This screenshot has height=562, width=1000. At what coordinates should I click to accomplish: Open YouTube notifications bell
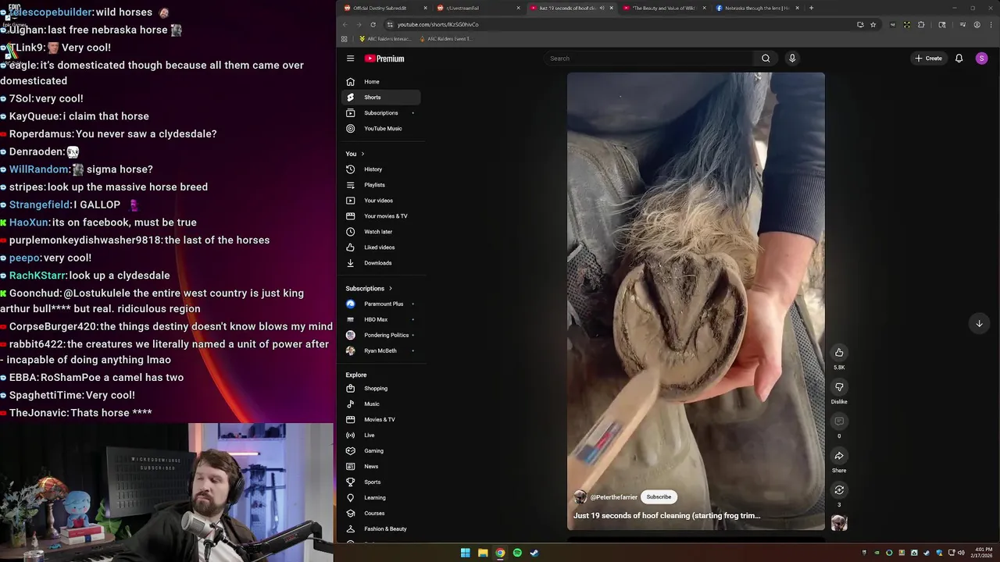(x=959, y=59)
